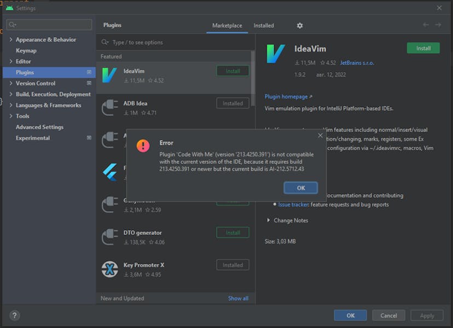Click the forward navigation arrow
Screen dimensions: 453x328
coord(438,25)
